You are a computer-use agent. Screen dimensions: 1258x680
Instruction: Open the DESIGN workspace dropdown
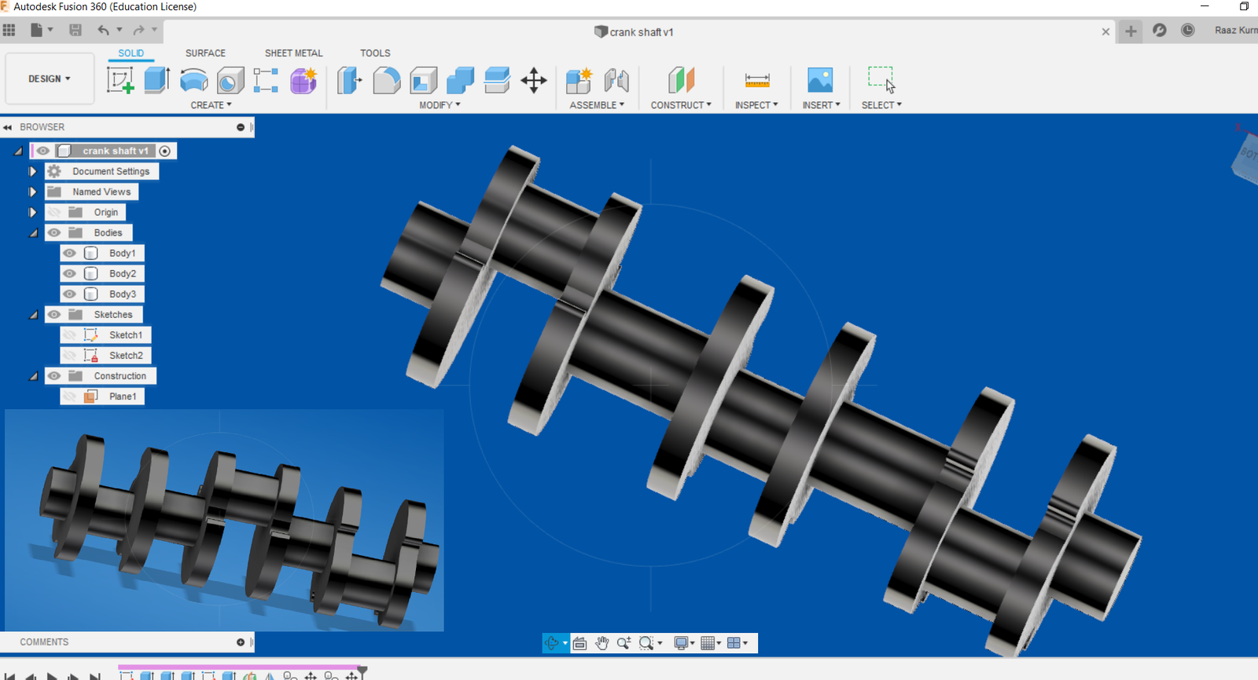50,79
